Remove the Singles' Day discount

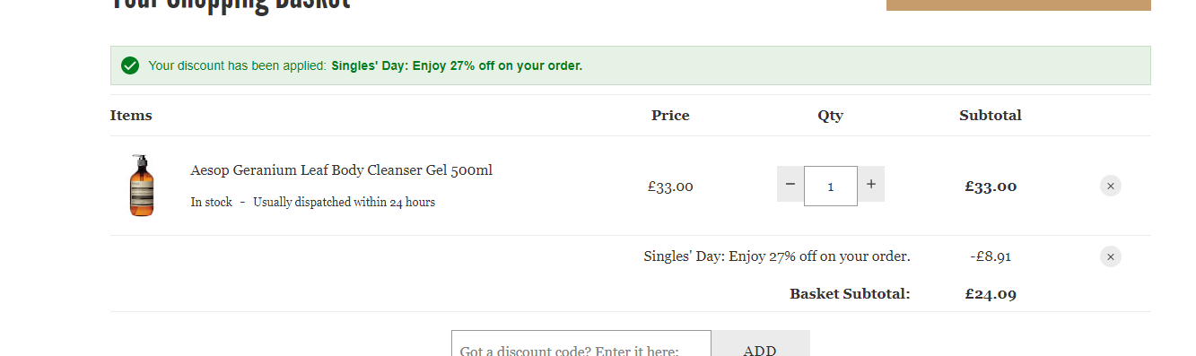(1111, 256)
